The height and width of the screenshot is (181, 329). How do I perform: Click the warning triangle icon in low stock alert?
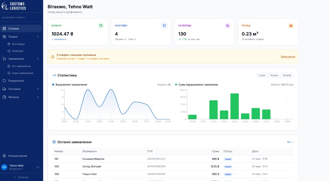pyautogui.click(x=53, y=57)
